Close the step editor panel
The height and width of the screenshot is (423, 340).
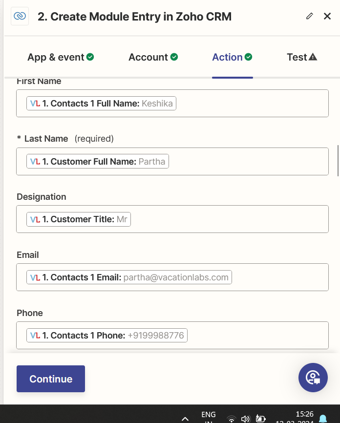pyautogui.click(x=327, y=16)
